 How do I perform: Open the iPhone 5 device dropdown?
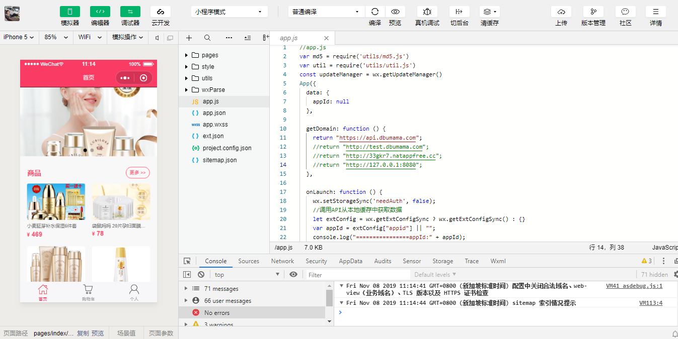coord(19,37)
